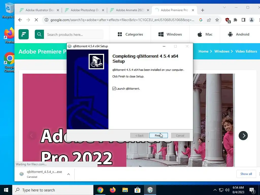Open a new Chrome tab
This screenshot has height=195, width=260.
click(202, 10)
